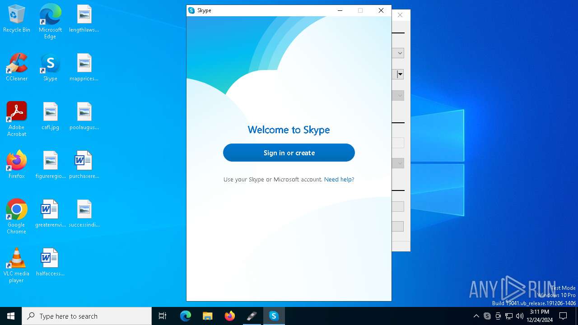Select the Google Chrome desktop shortcut

click(17, 217)
